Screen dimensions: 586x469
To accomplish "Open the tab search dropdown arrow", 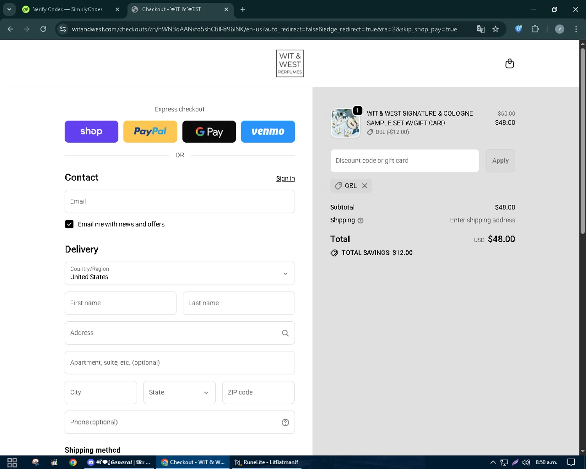I will tap(9, 9).
